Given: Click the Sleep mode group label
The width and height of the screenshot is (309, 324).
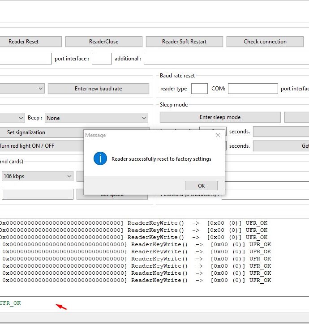Looking at the screenshot, I should point(174,105).
